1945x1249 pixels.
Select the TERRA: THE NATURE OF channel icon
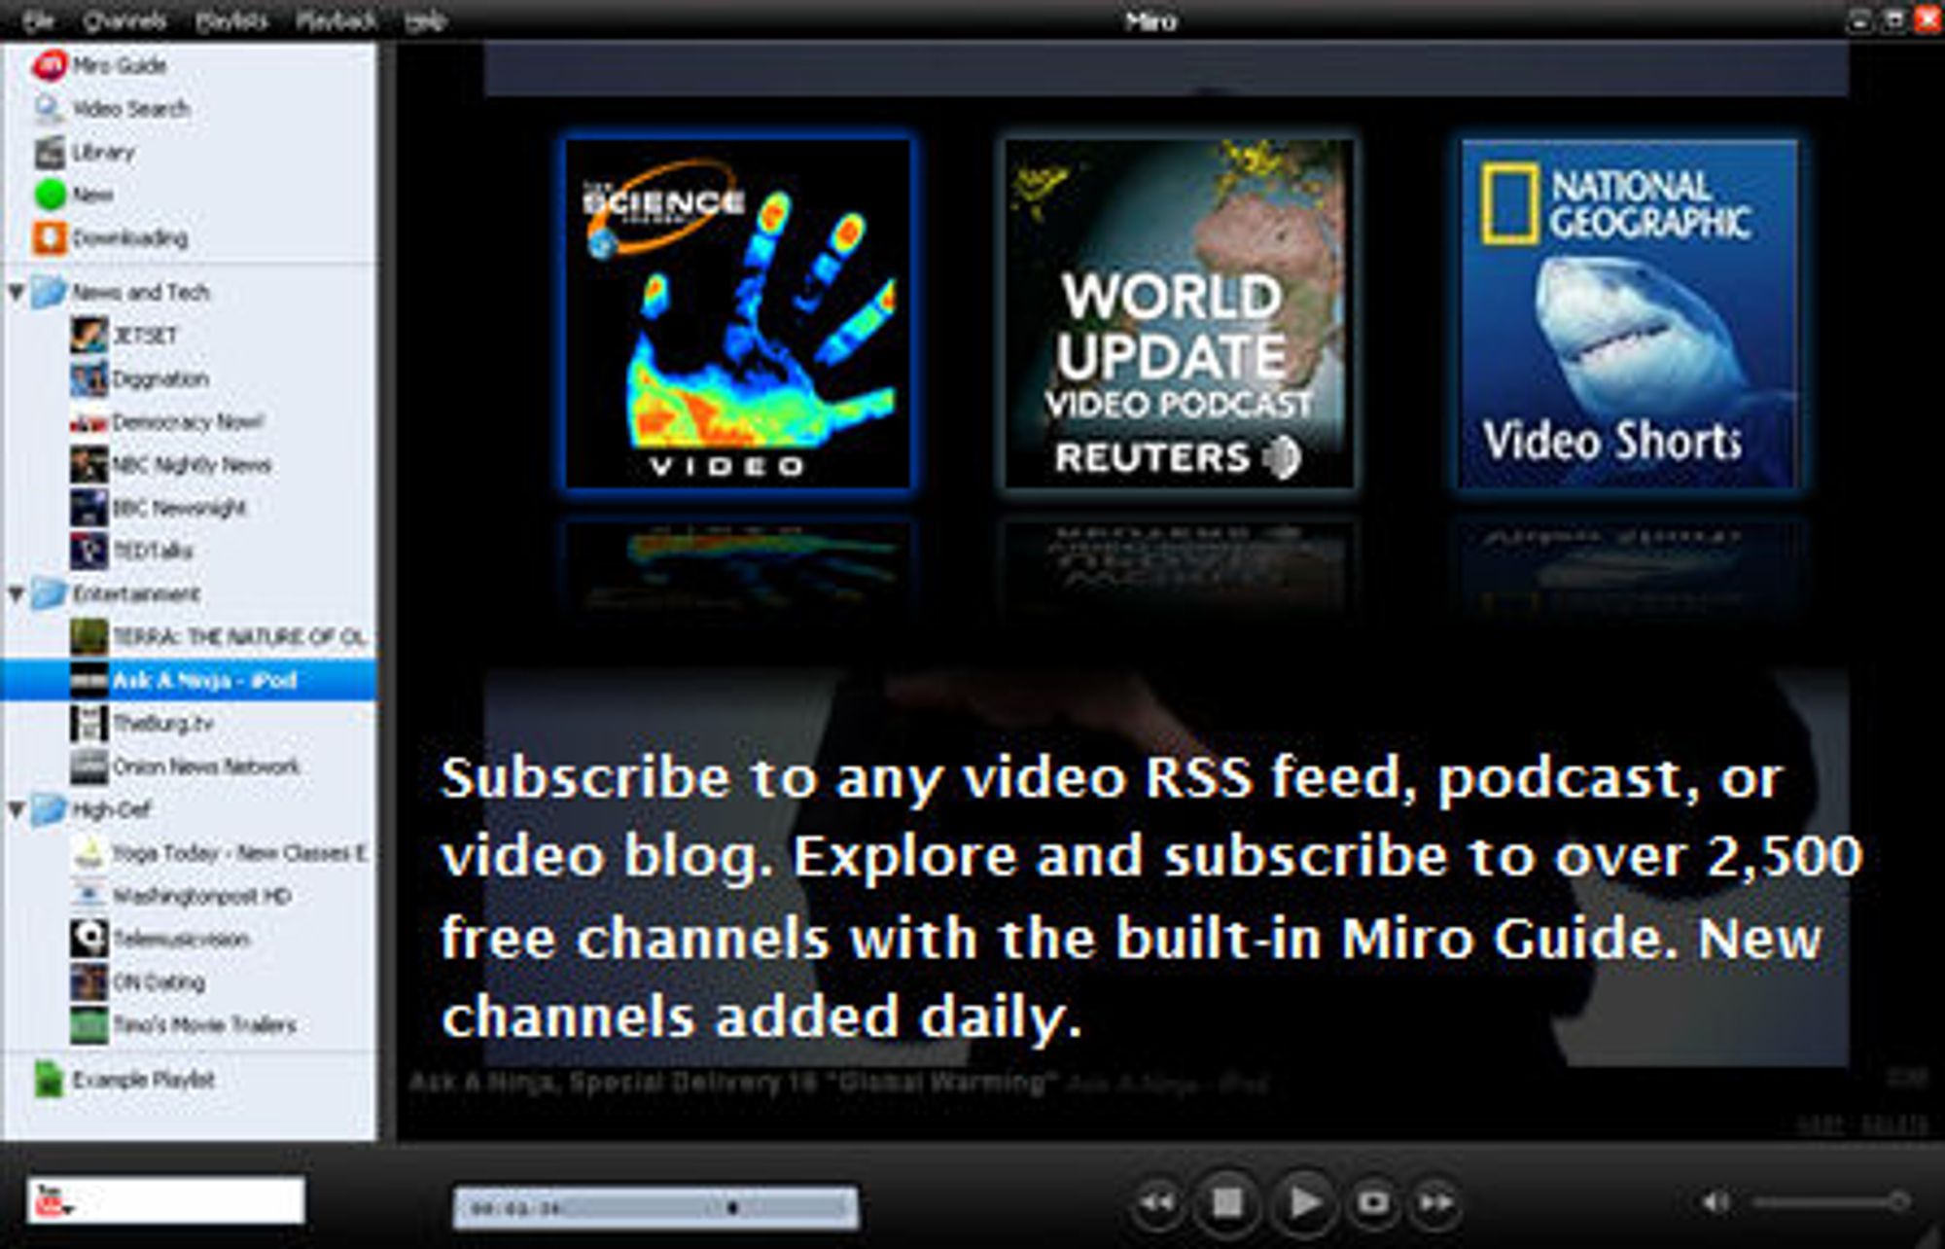point(88,637)
